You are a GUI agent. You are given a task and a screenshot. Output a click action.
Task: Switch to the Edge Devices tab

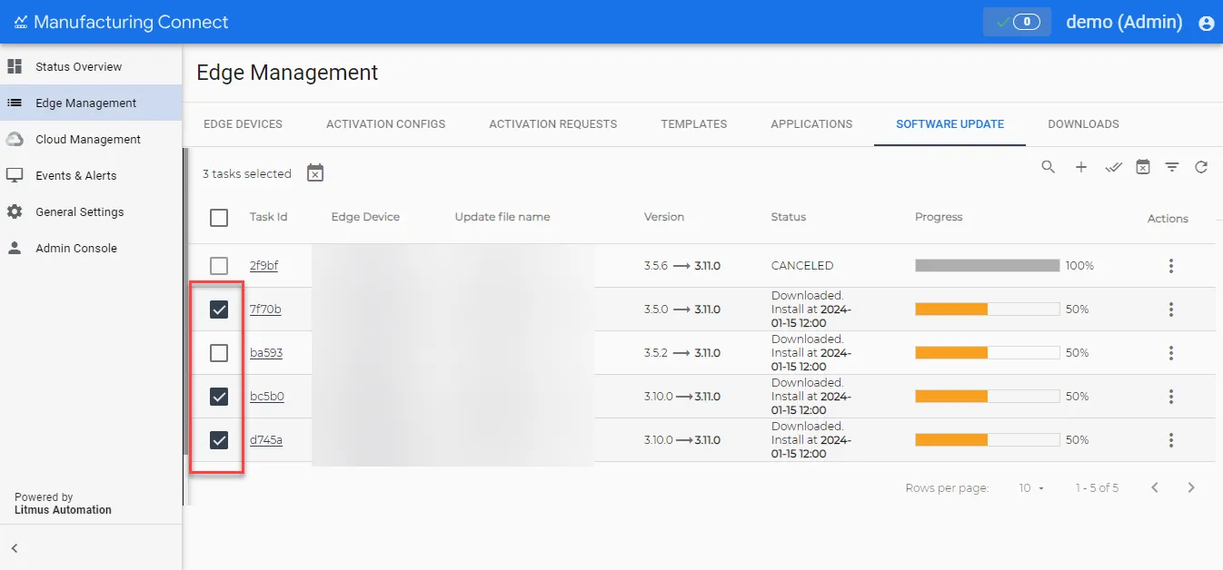click(243, 124)
